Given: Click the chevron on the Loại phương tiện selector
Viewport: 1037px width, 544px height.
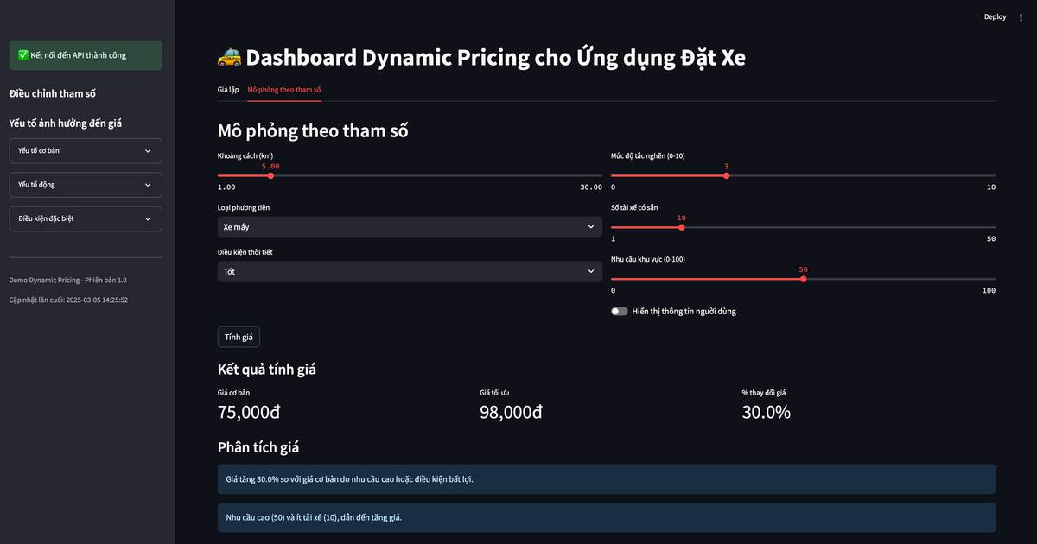Looking at the screenshot, I should pyautogui.click(x=591, y=226).
